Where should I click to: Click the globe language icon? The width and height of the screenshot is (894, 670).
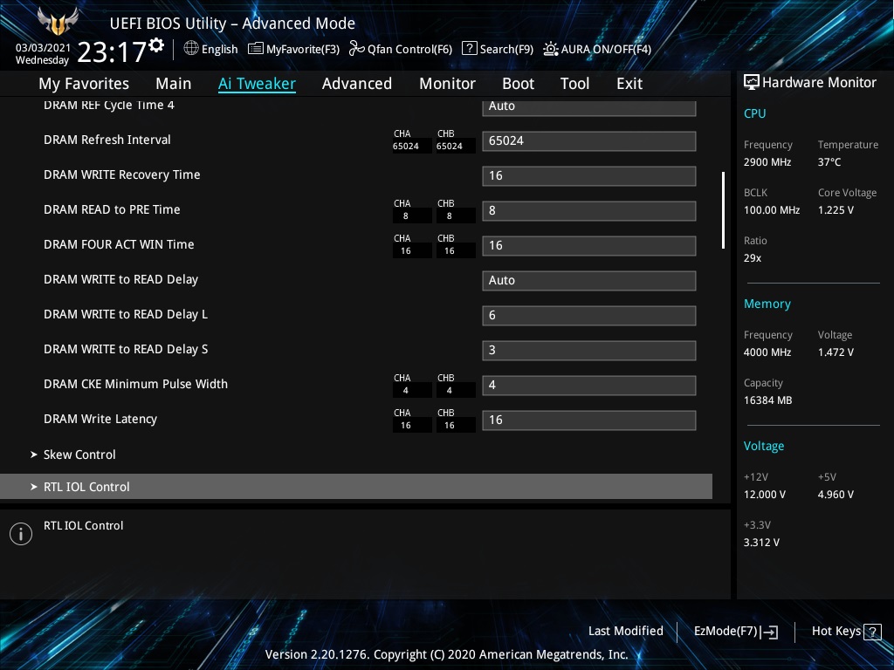(191, 49)
